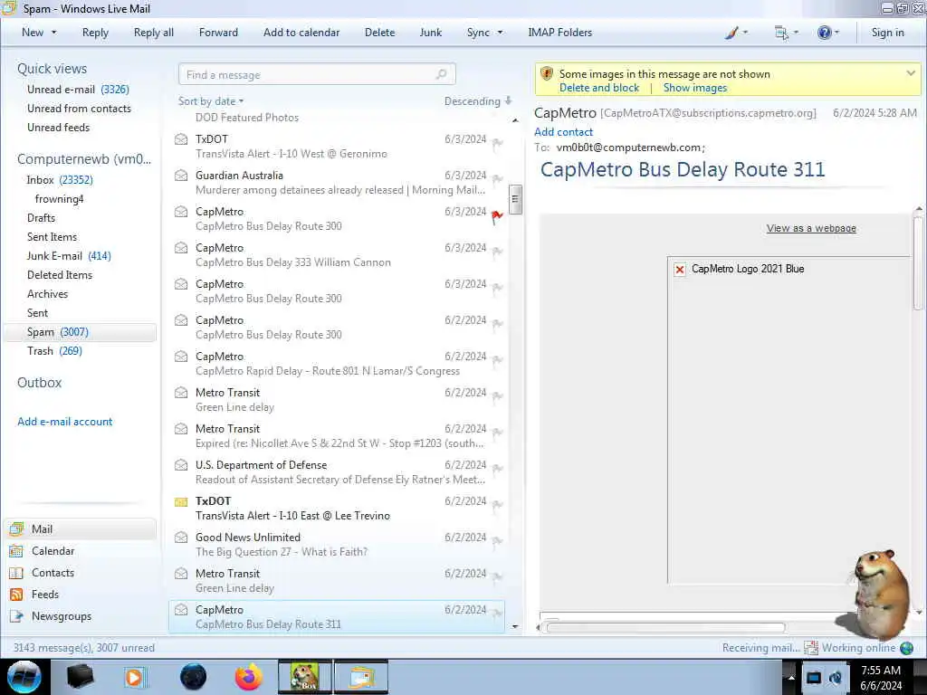927x695 pixels.
Task: Click the Find a message search field
Action: pyautogui.click(x=317, y=74)
